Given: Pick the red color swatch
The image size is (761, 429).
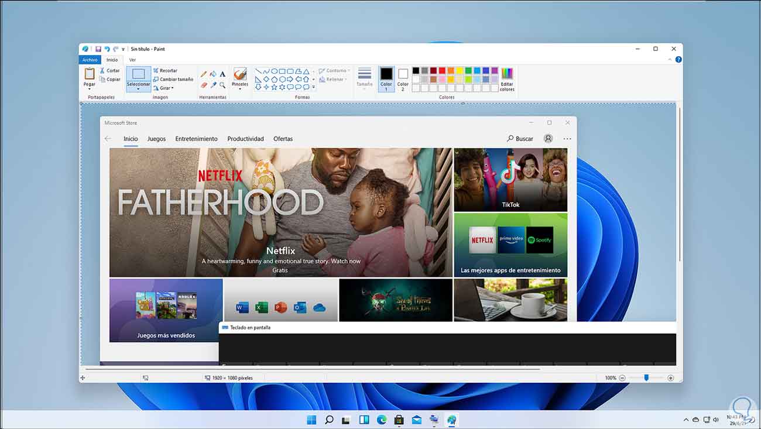Looking at the screenshot, I should coord(442,71).
